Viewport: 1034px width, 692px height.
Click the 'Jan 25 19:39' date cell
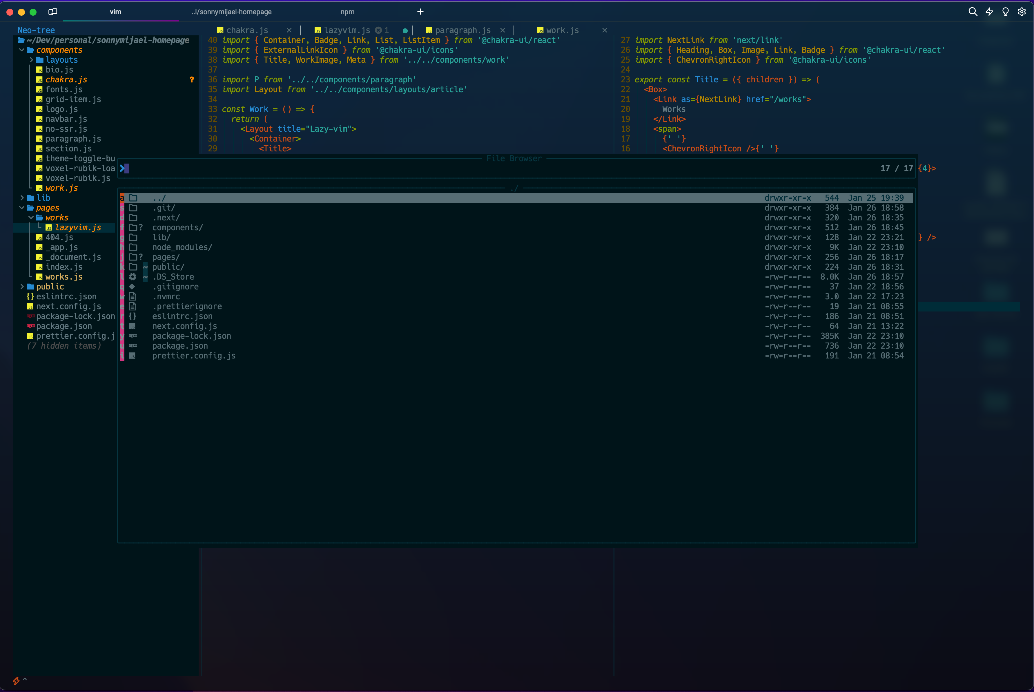[876, 198]
